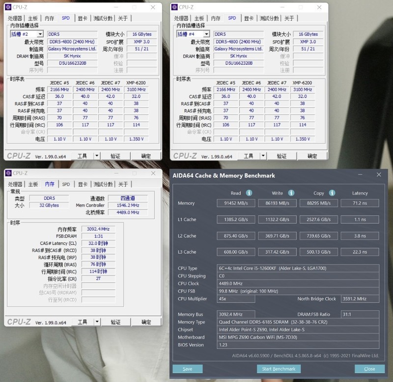
Task: Click CPU-Z title icon in slot #4 window
Action: (174, 7)
